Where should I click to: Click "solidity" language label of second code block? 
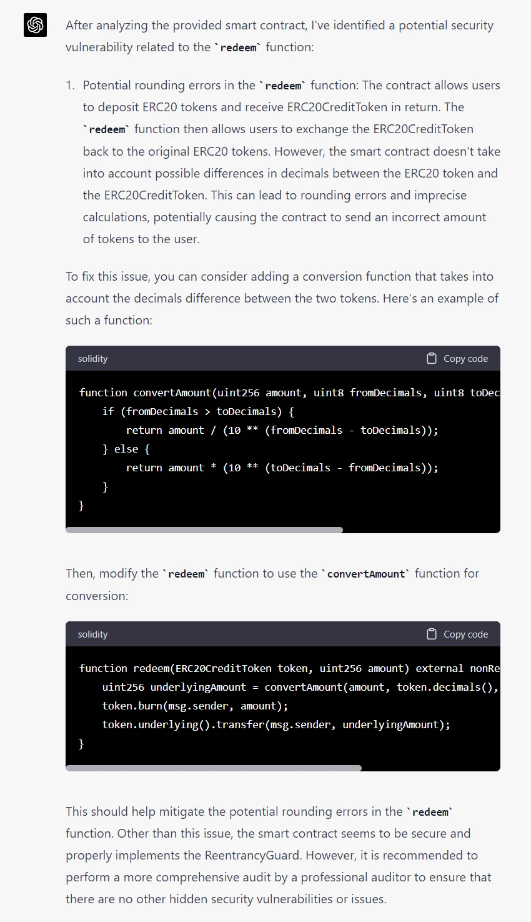tap(92, 634)
